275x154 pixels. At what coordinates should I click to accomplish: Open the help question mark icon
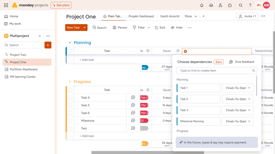[250, 5]
